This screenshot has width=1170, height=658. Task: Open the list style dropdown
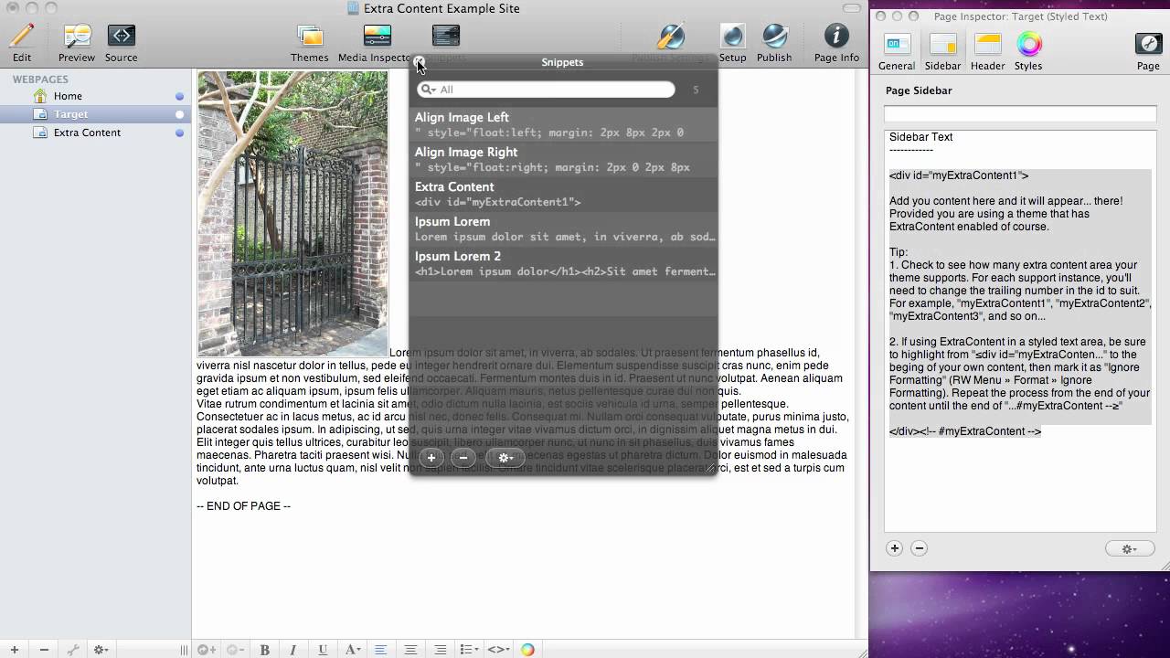(x=469, y=650)
